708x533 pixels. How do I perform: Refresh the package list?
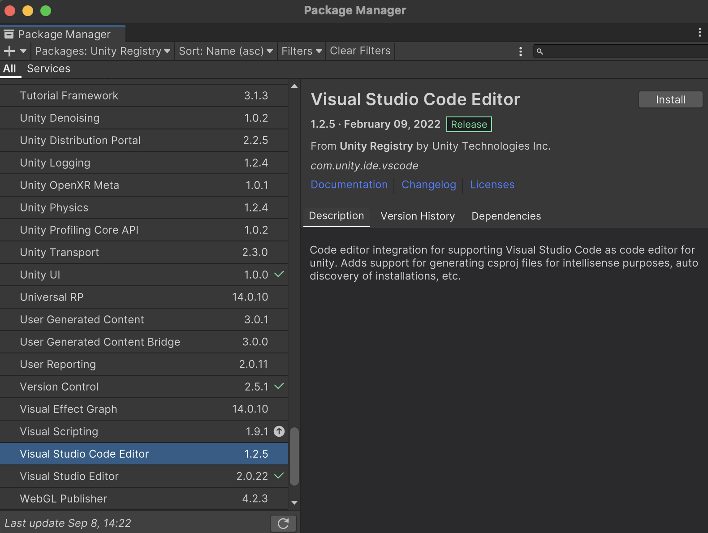point(283,523)
